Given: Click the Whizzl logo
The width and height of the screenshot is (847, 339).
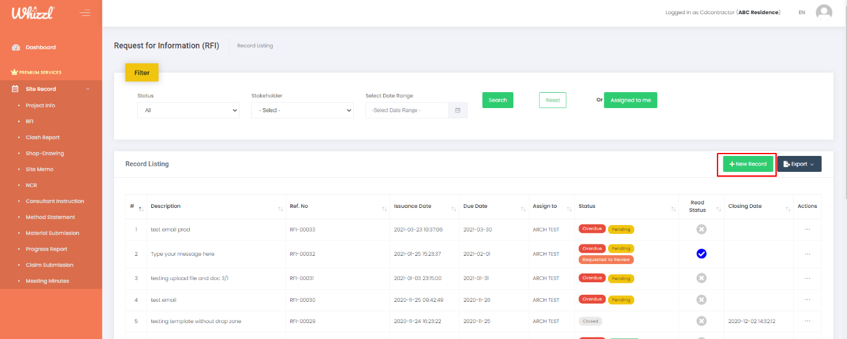Looking at the screenshot, I should 33,12.
